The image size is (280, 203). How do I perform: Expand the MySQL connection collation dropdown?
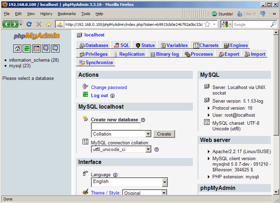pyautogui.click(x=121, y=149)
